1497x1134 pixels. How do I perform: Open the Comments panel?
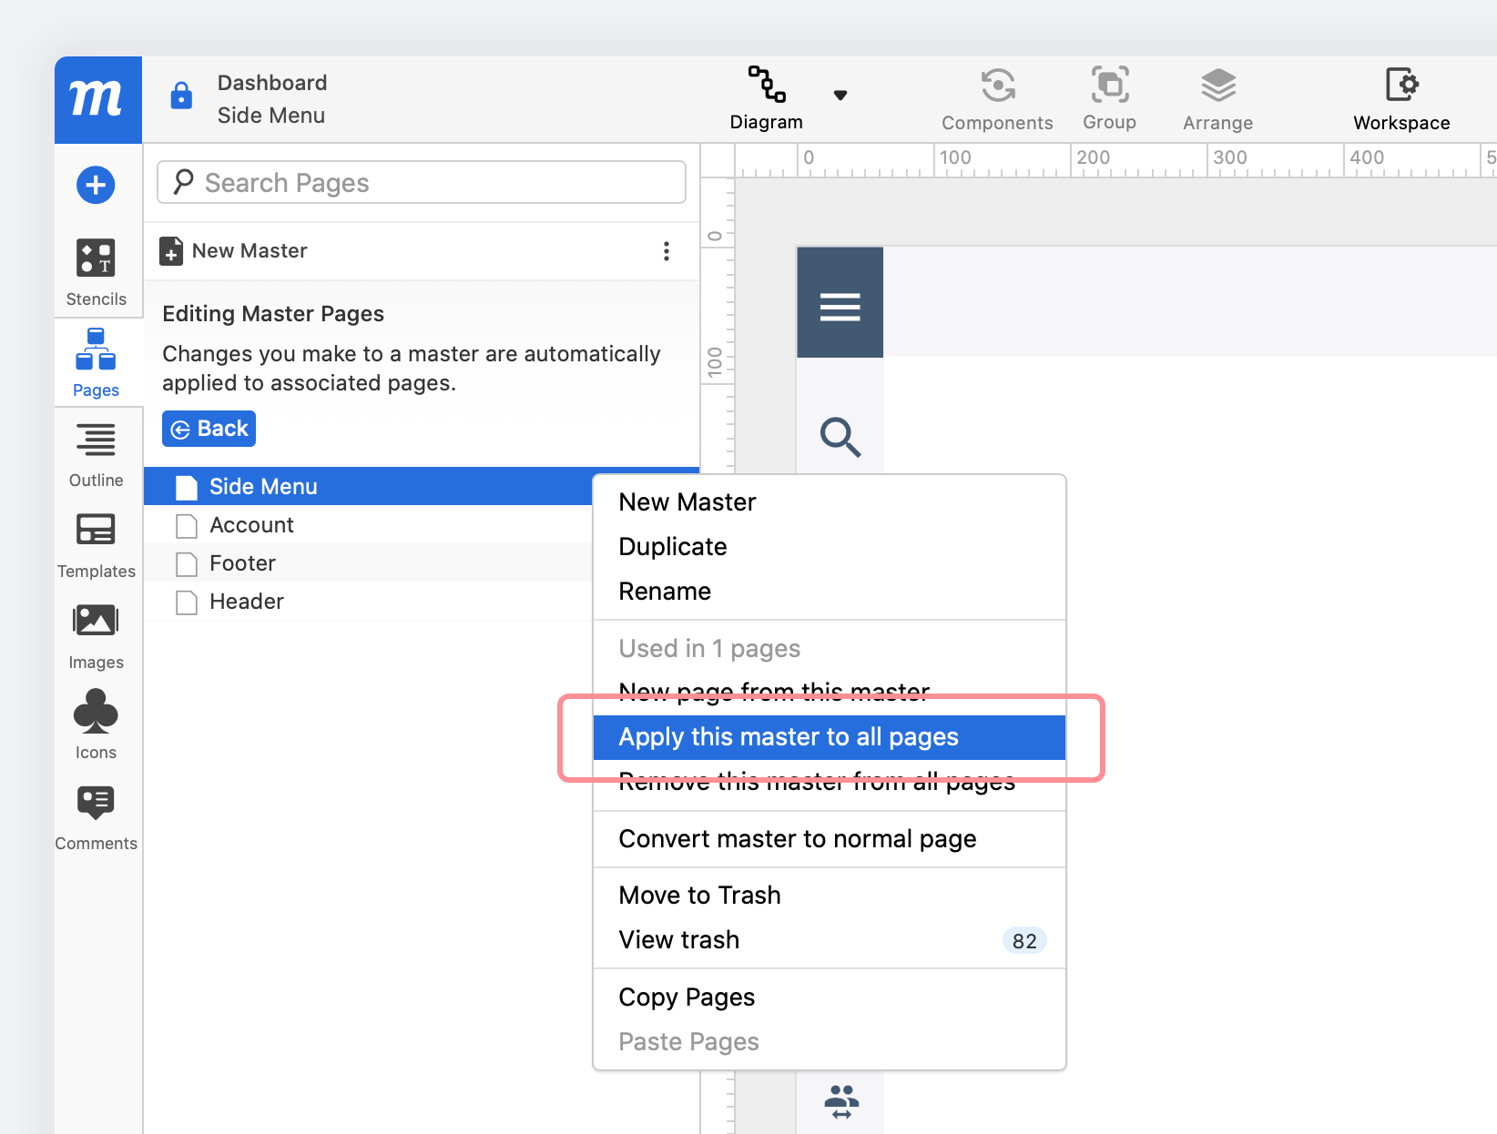point(96,816)
